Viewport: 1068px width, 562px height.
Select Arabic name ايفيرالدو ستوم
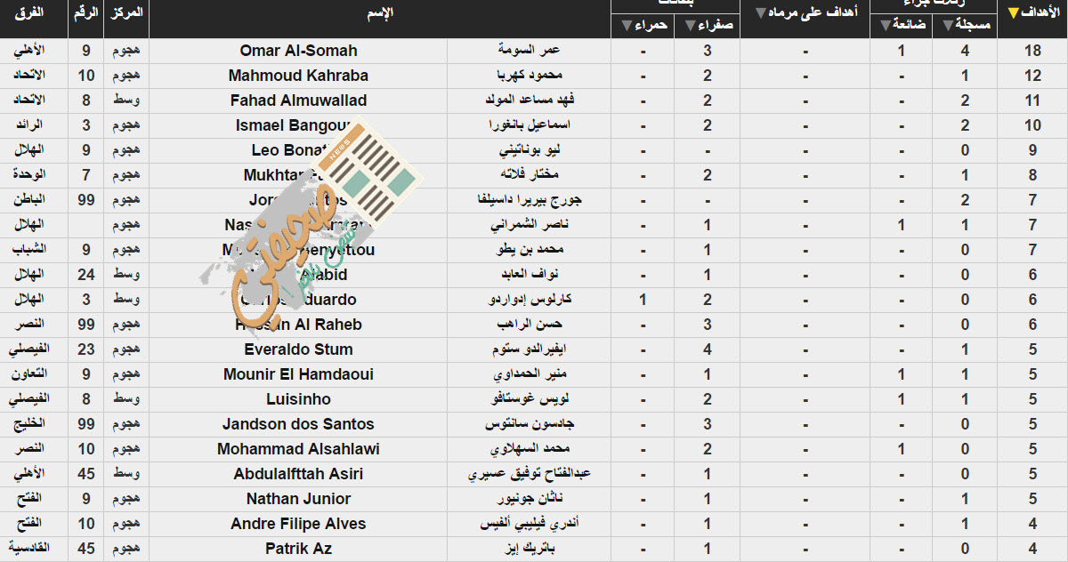[x=529, y=349]
